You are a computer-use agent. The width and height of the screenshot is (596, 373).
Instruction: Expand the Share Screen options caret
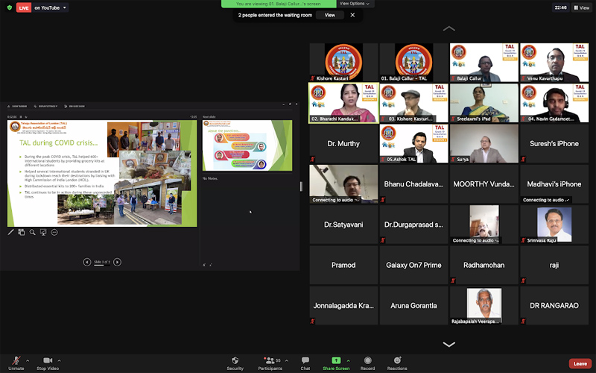click(348, 360)
